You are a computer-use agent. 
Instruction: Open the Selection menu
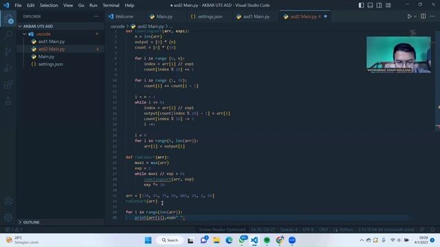click(49, 5)
